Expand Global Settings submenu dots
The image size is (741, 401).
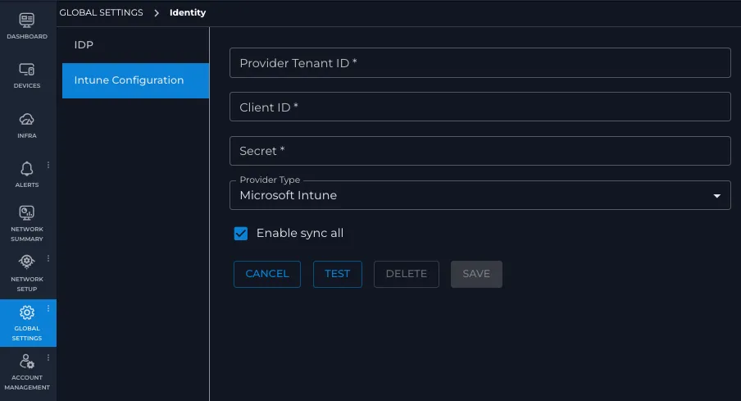(48, 308)
